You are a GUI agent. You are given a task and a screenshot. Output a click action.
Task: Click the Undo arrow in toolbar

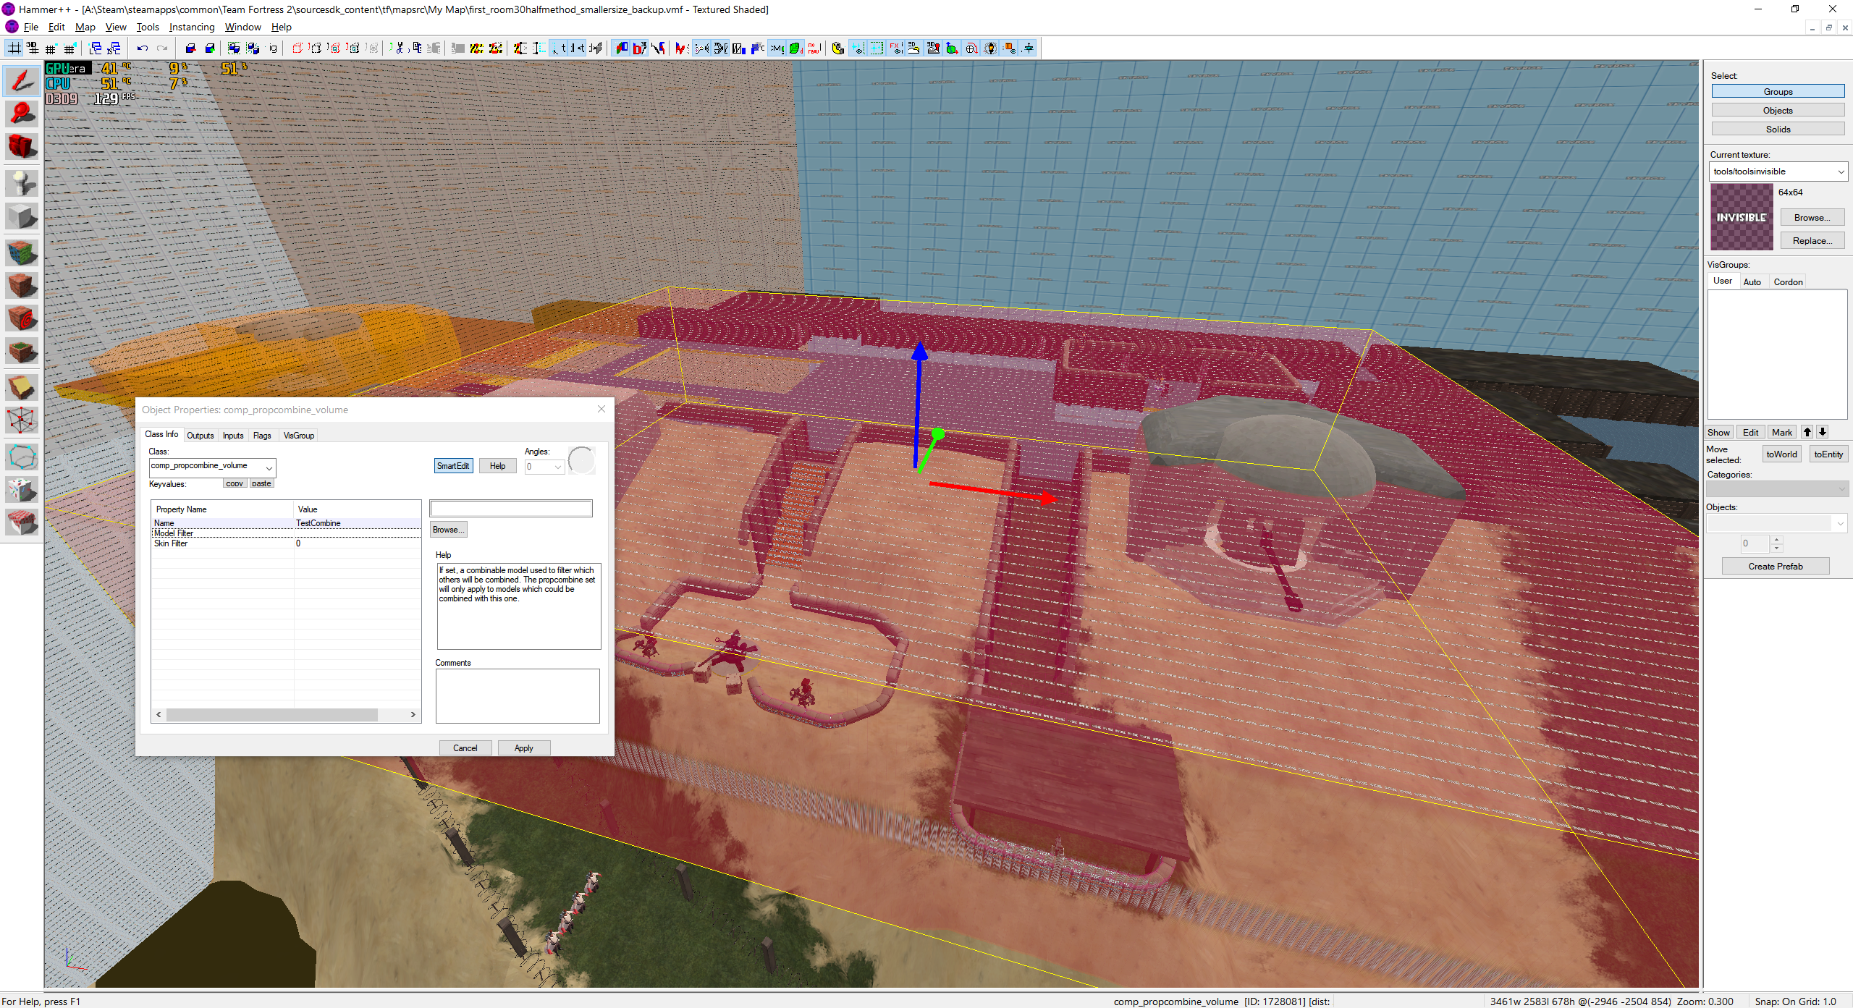[x=143, y=48]
